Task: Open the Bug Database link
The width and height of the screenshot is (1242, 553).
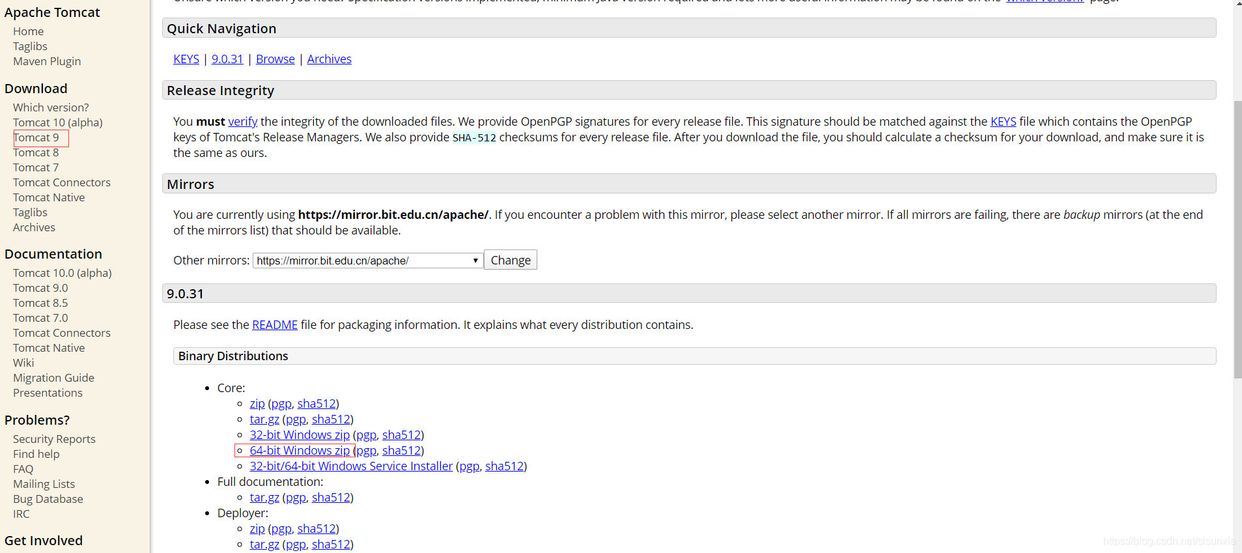Action: coord(48,499)
